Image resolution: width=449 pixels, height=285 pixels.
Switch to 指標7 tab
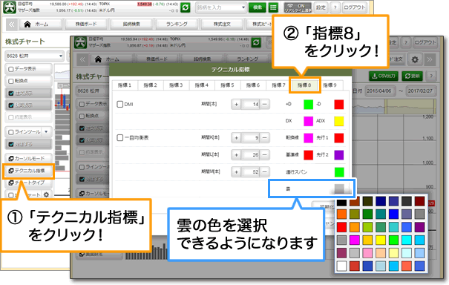(x=278, y=85)
